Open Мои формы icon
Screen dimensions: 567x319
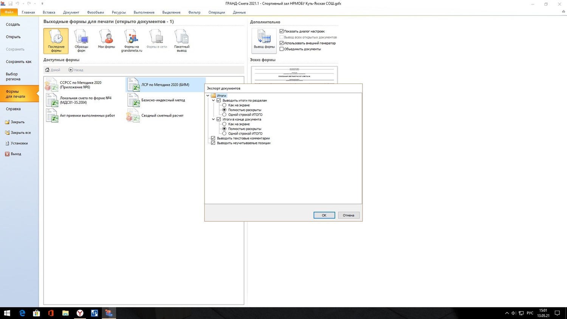coord(106,39)
